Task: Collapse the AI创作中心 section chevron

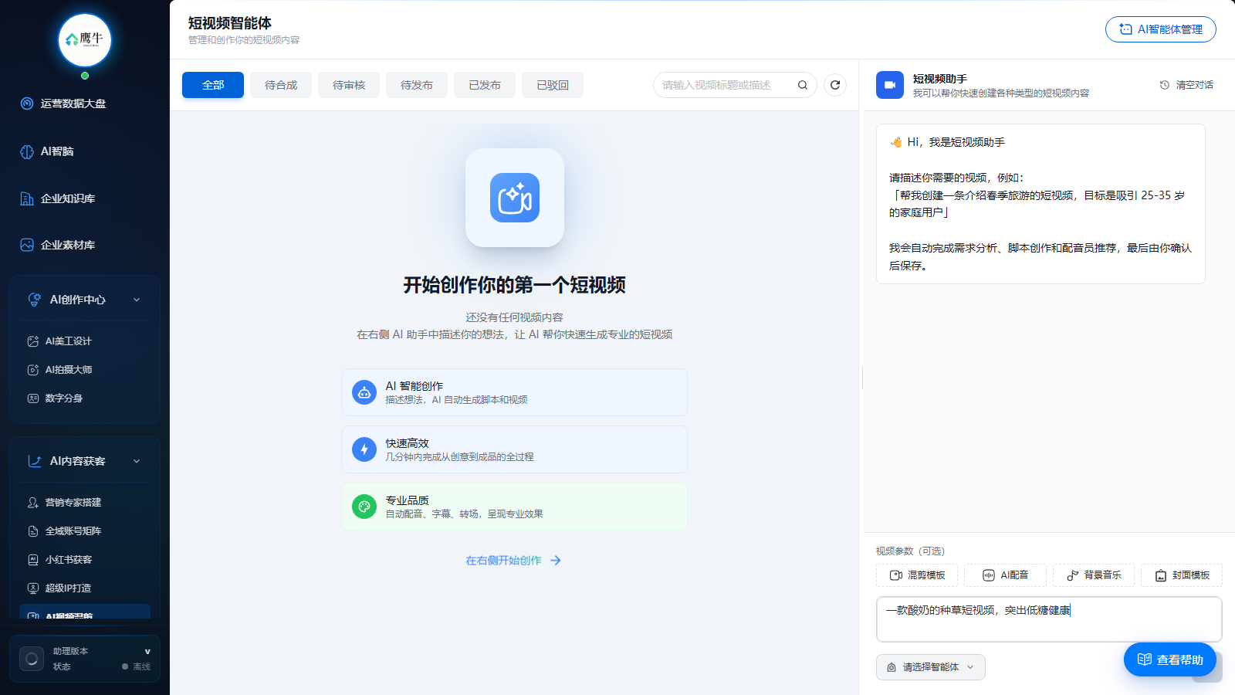Action: 137,300
